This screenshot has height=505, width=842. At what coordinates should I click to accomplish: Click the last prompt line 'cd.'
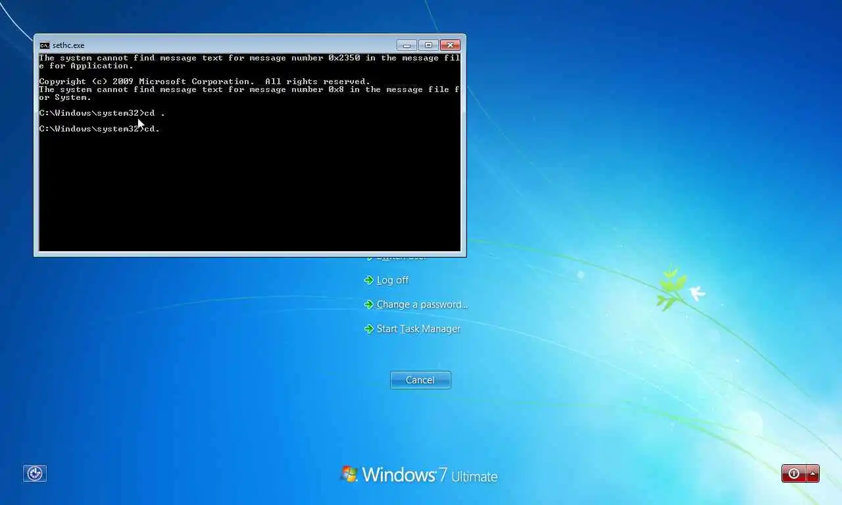(99, 129)
